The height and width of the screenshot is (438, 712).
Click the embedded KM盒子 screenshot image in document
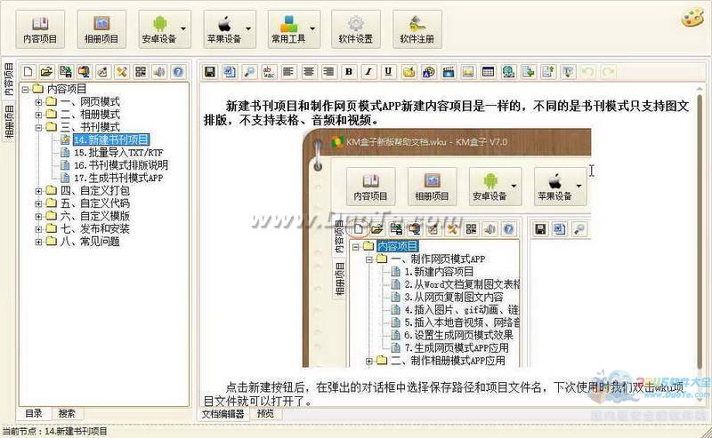447,248
